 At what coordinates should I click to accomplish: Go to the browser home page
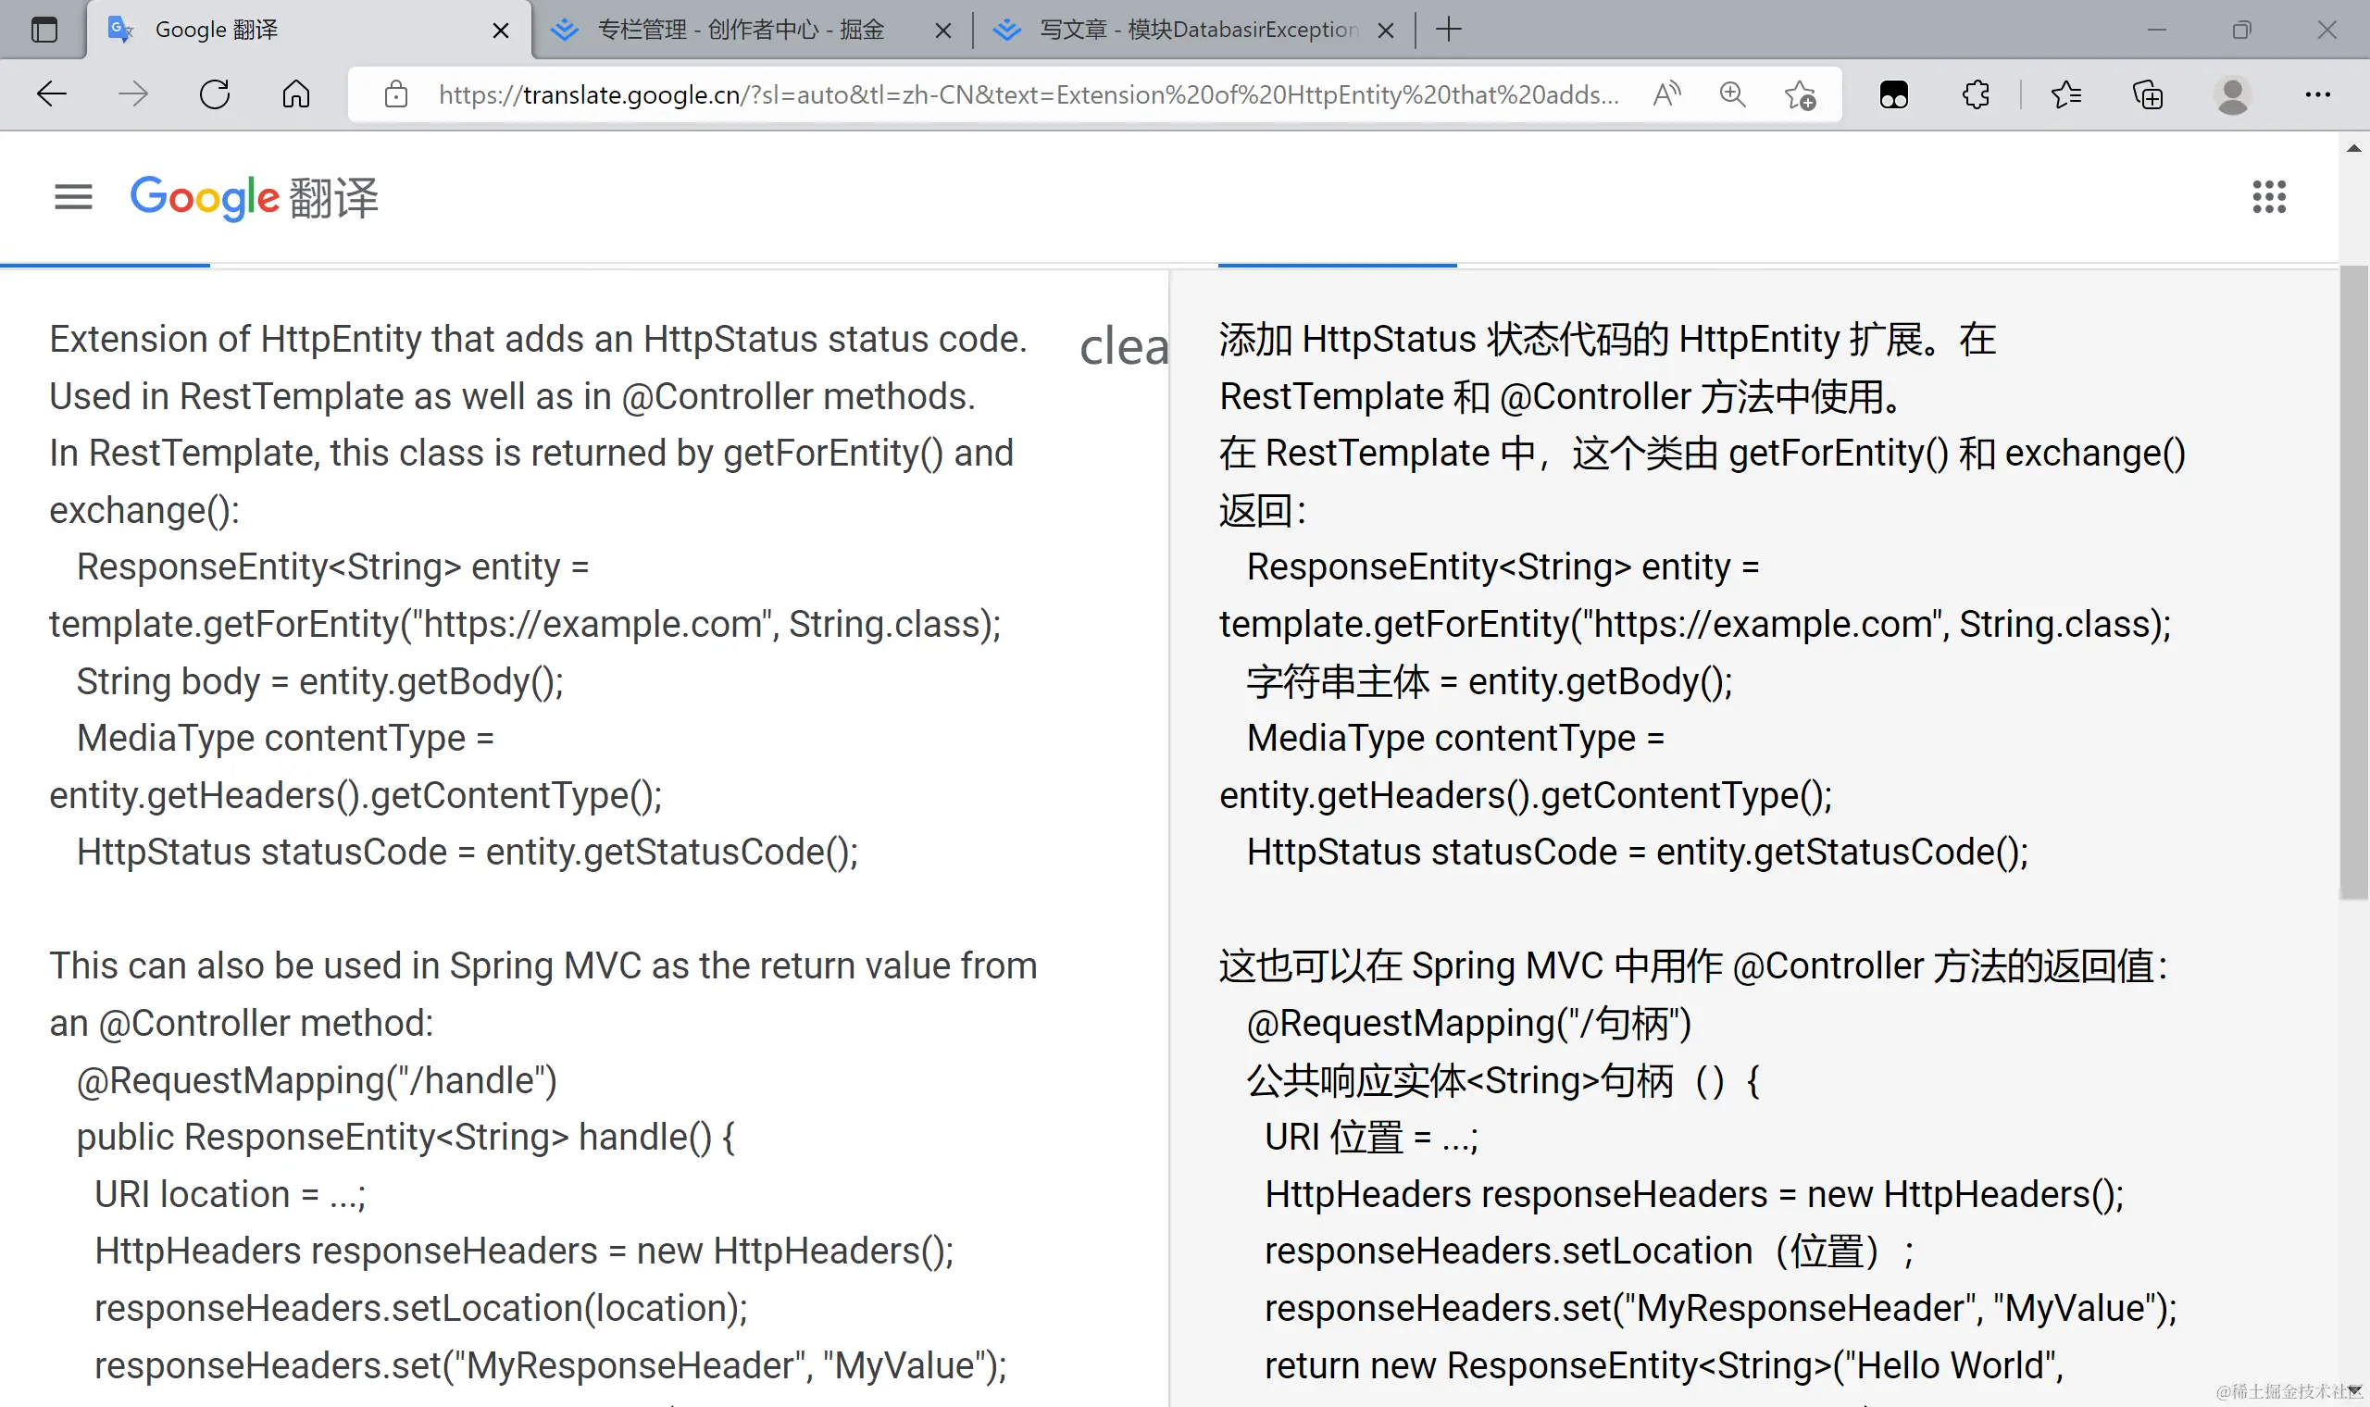click(295, 94)
